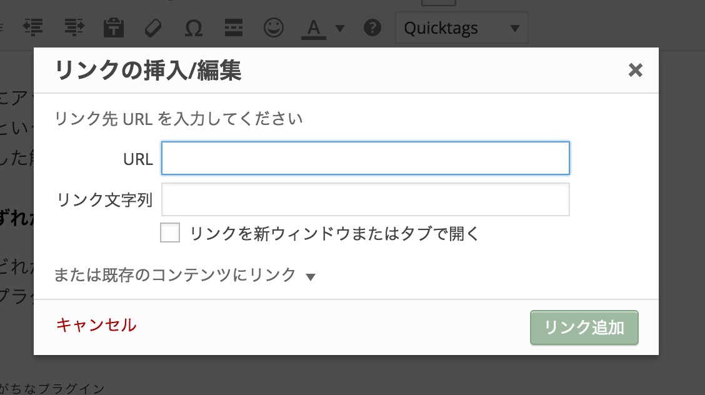Select the paste as text clipboard icon
The height and width of the screenshot is (395, 705).
tap(114, 27)
